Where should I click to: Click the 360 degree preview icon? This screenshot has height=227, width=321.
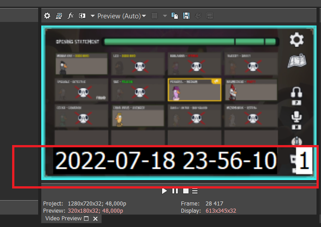tap(198, 16)
